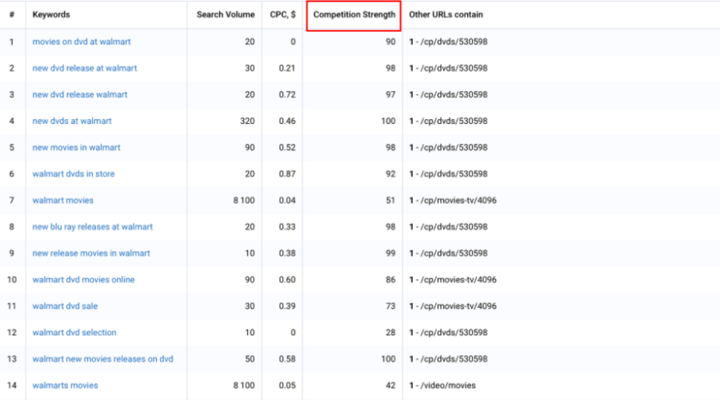Open keyword 'walmarts movies'
This screenshot has height=400, width=720.
(x=66, y=386)
